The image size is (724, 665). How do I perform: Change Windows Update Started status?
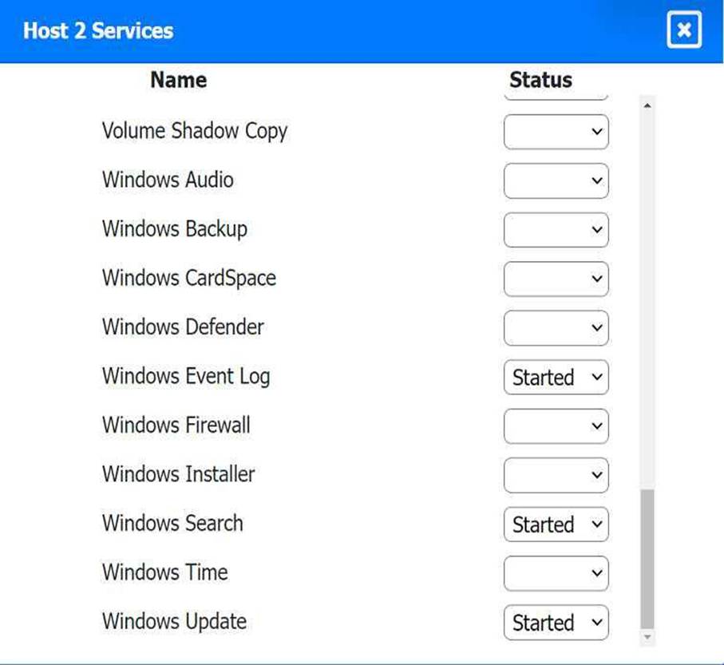[556, 623]
